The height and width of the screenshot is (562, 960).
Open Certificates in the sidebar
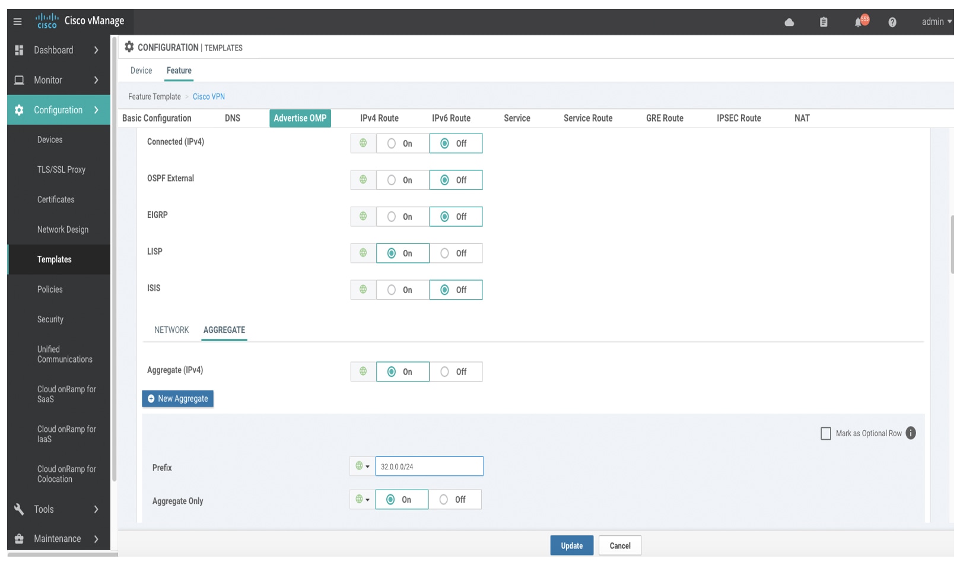coord(56,199)
